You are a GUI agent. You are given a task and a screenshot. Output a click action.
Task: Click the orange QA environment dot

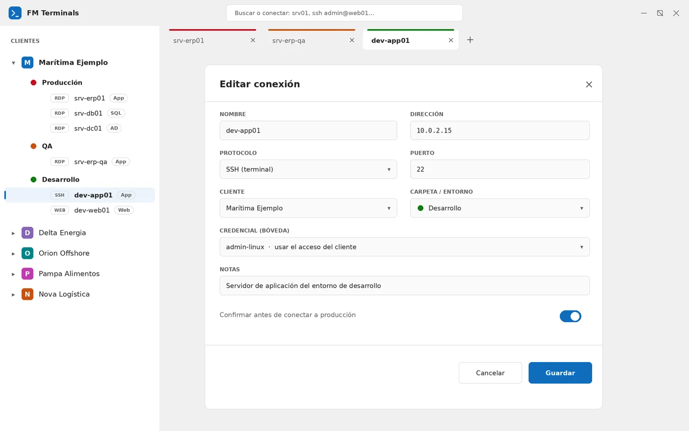[x=33, y=146]
